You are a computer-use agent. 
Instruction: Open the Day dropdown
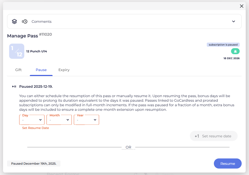(x=32, y=120)
